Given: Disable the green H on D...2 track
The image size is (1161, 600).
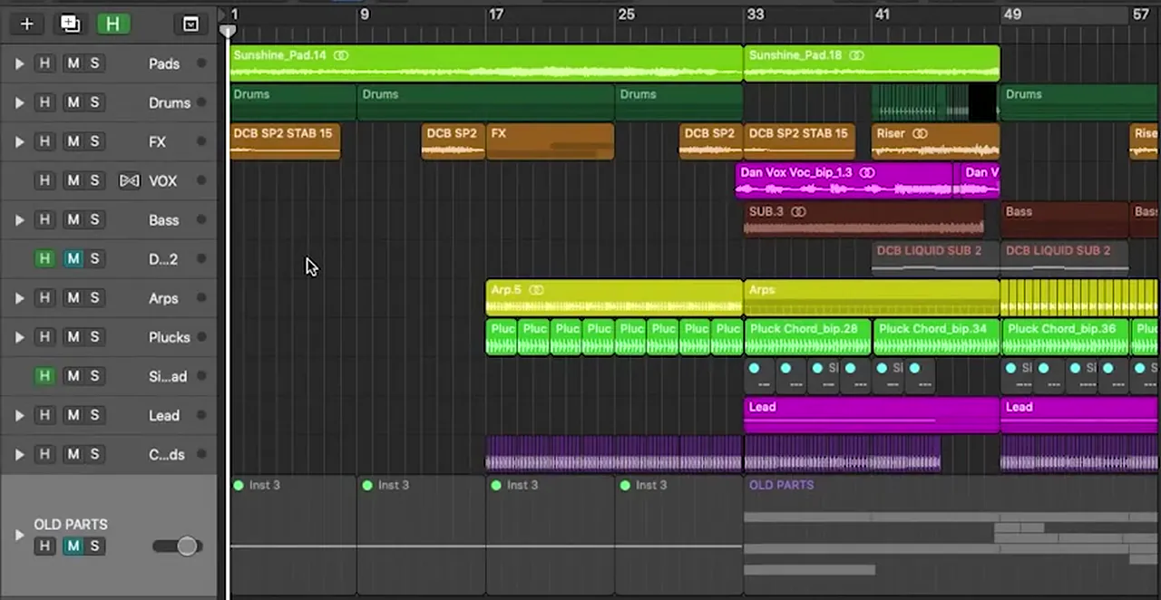Looking at the screenshot, I should [x=44, y=258].
